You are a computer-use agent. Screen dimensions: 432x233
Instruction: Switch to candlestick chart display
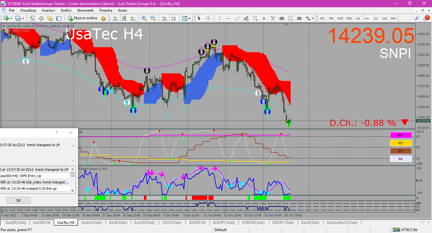click(124, 18)
